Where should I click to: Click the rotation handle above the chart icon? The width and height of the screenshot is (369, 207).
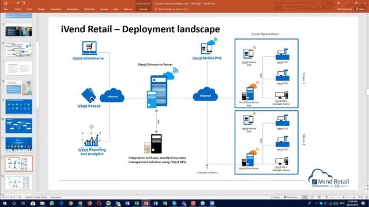pos(92,126)
